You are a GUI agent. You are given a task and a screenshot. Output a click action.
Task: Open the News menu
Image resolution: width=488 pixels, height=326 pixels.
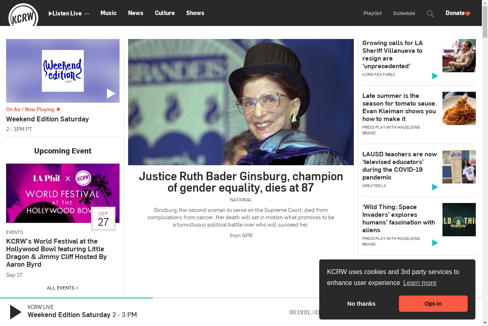click(135, 13)
